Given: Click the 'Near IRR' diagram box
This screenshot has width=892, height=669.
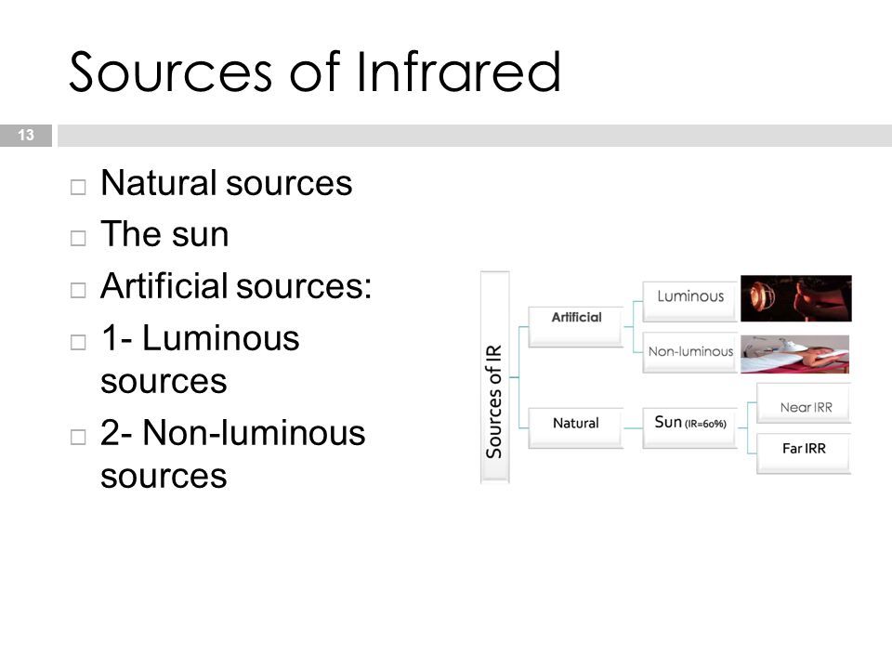Looking at the screenshot, I should coord(804,403).
